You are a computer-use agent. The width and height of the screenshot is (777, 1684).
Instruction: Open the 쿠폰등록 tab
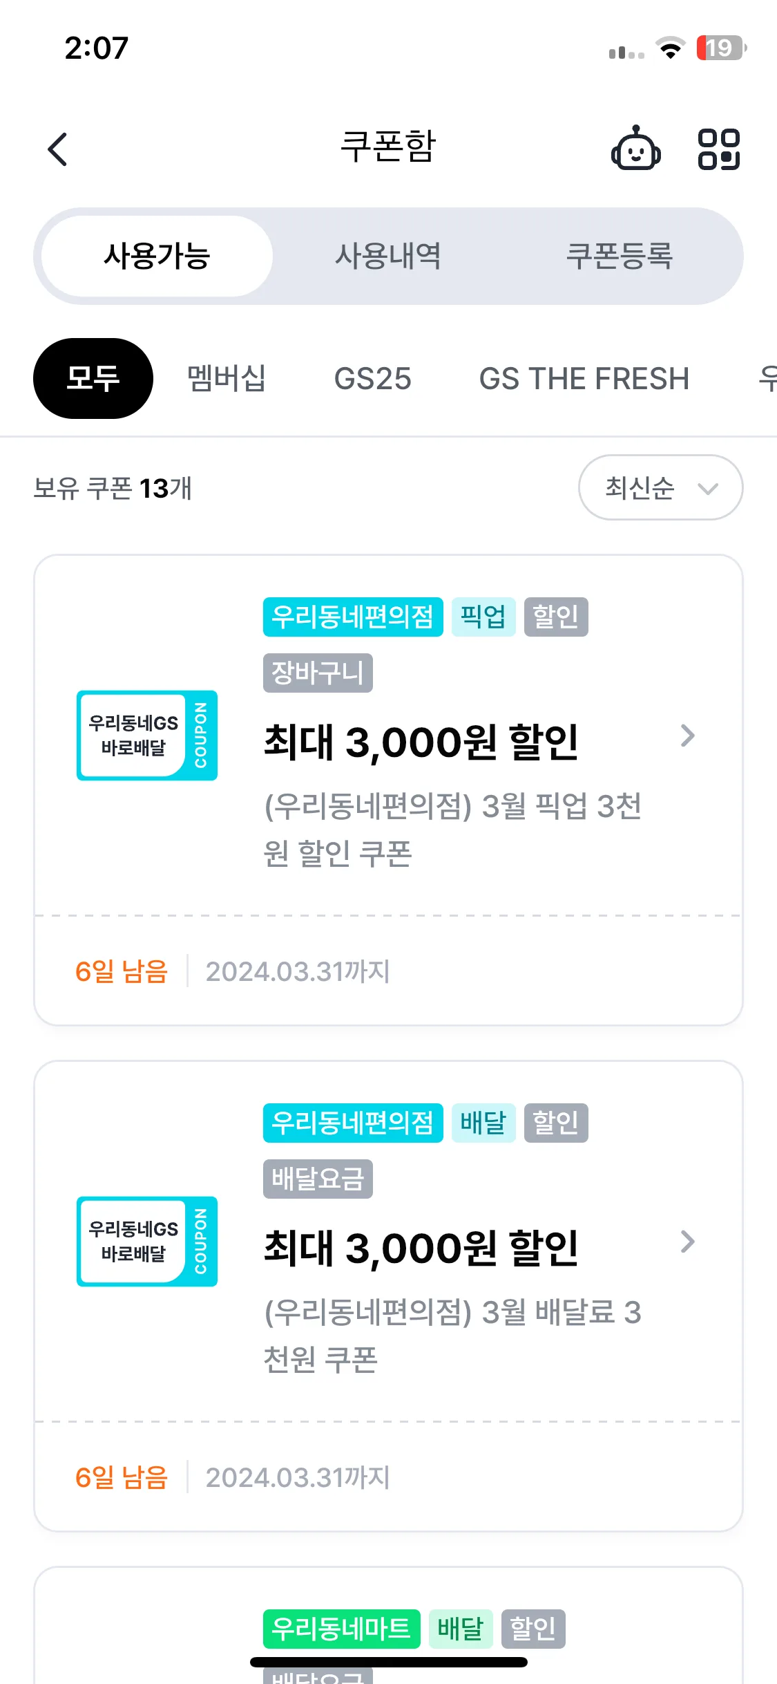tap(620, 256)
